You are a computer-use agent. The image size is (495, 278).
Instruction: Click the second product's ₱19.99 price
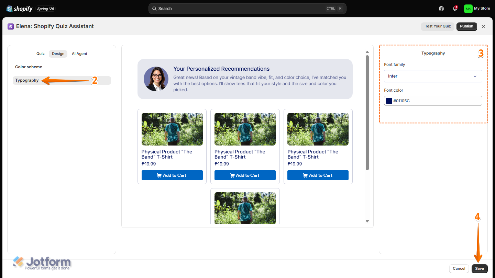[222, 164]
